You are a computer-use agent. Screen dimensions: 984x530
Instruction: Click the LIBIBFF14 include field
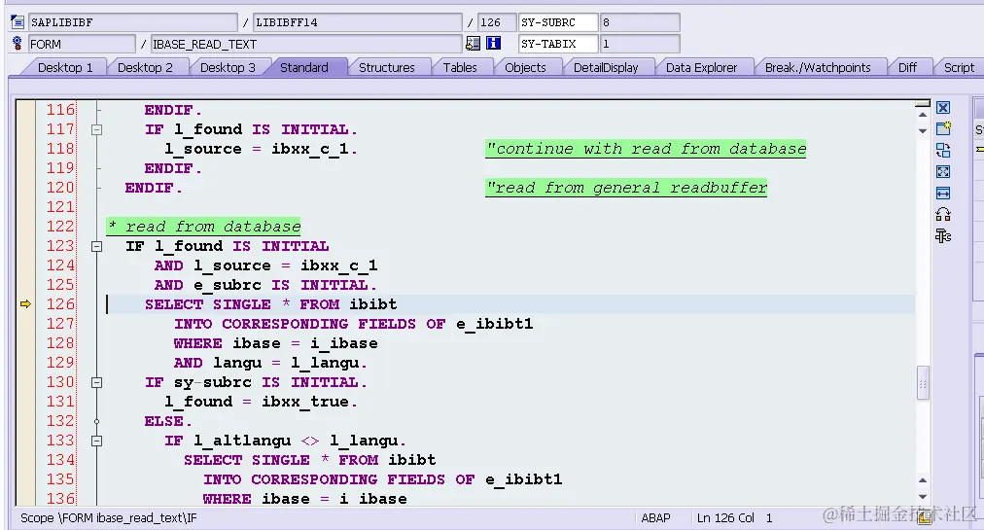pyautogui.click(x=358, y=22)
